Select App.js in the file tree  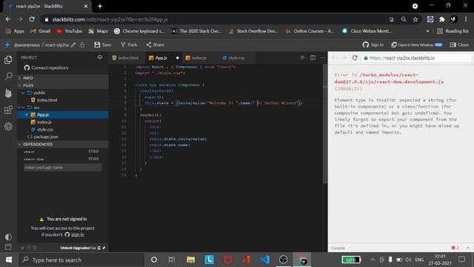[x=62, y=115]
